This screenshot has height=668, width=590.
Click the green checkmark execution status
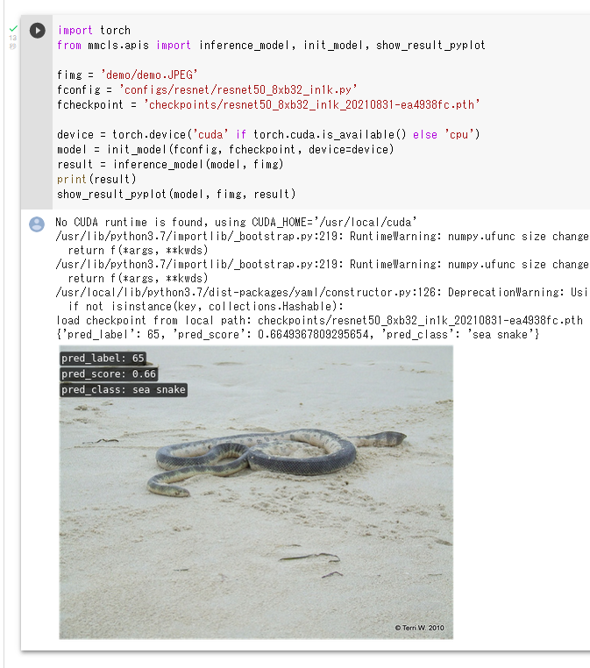[x=13, y=29]
